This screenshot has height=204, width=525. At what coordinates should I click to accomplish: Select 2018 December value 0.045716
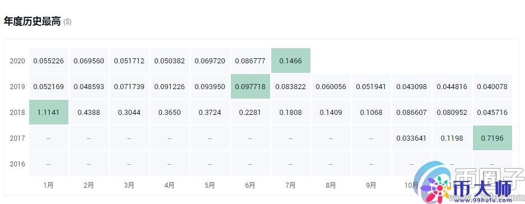(x=492, y=112)
